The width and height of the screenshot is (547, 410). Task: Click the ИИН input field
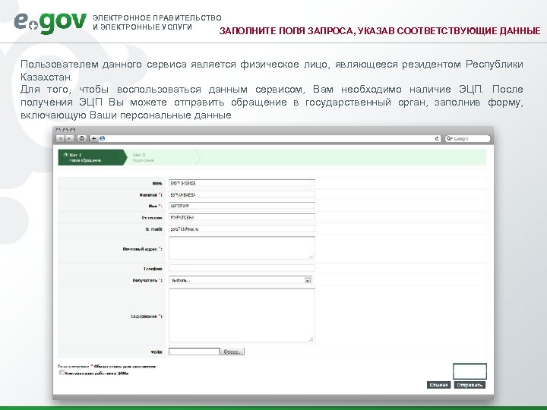[x=242, y=183]
